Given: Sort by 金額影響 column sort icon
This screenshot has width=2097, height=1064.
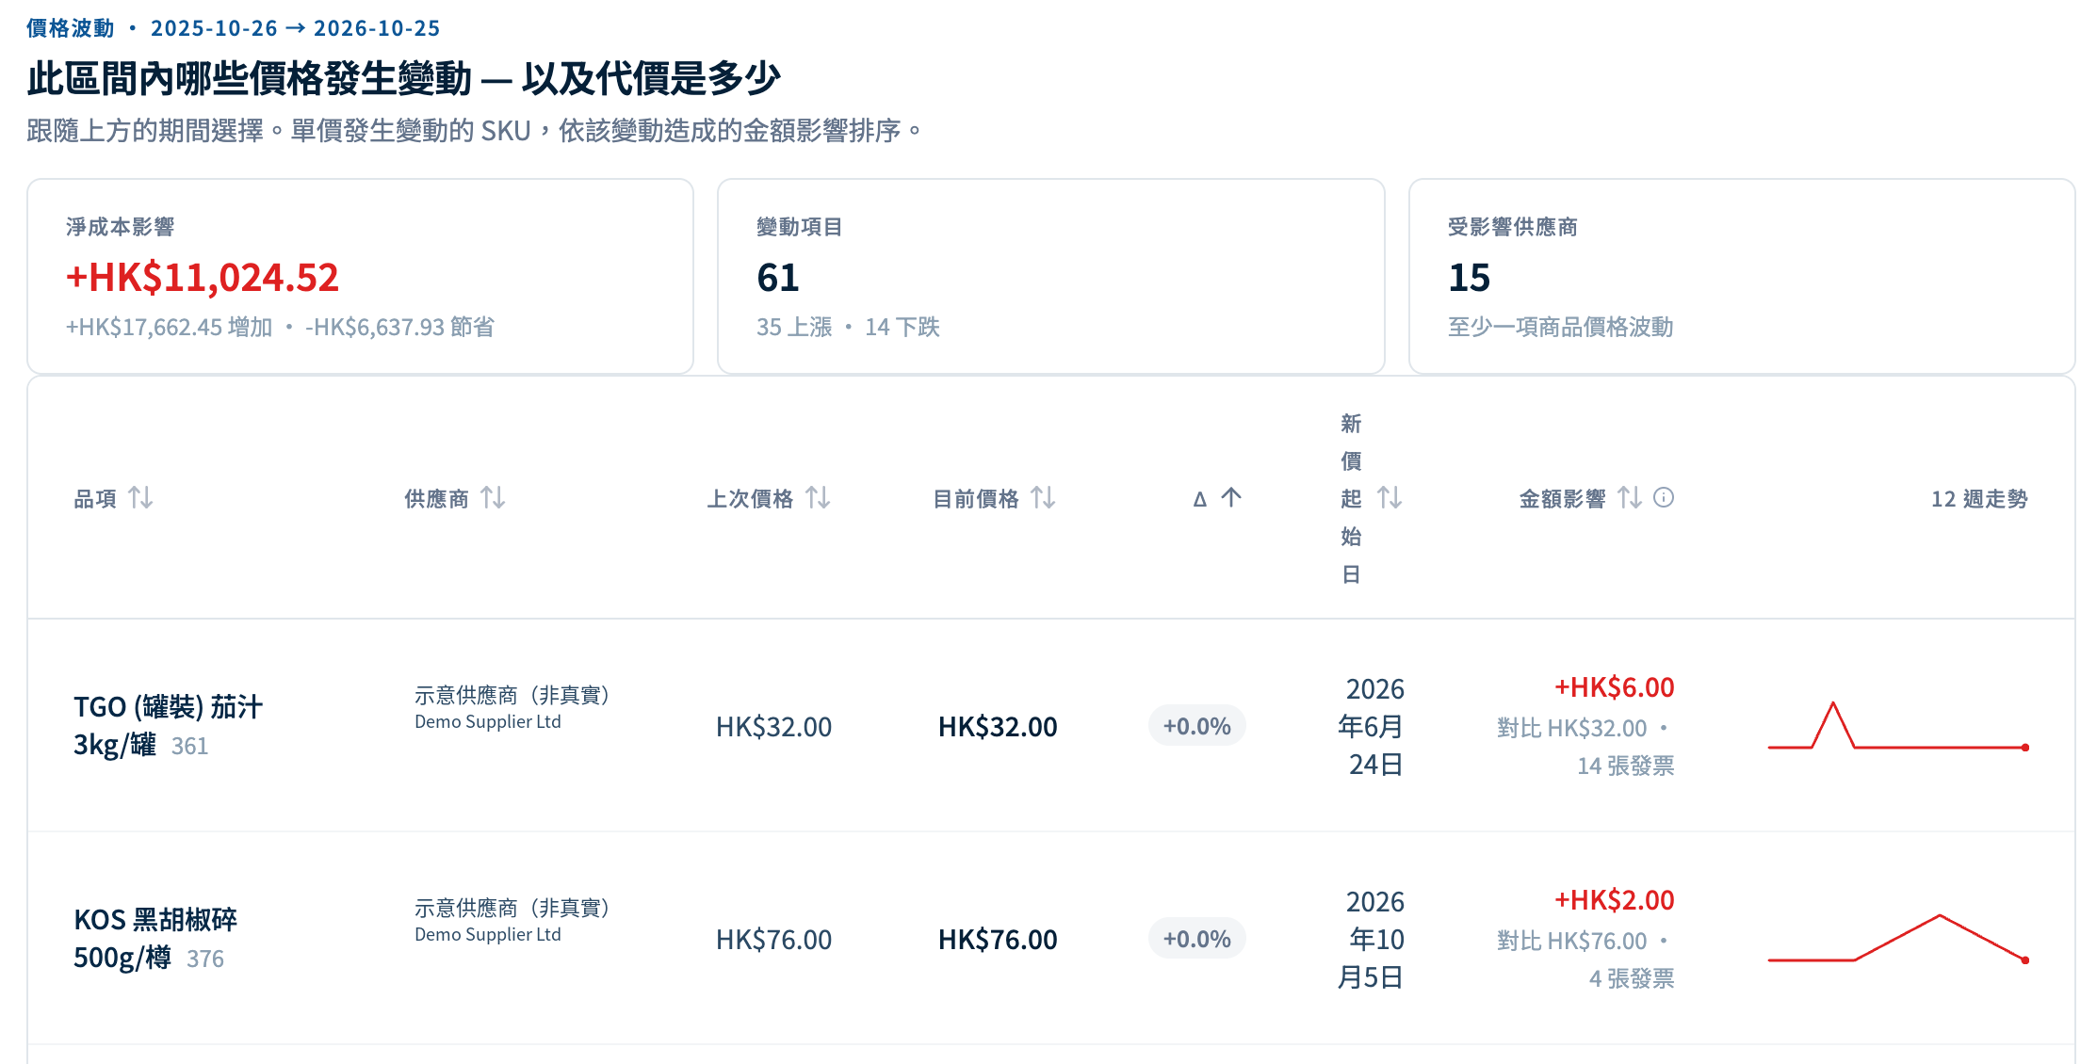Looking at the screenshot, I should pyautogui.click(x=1630, y=497).
